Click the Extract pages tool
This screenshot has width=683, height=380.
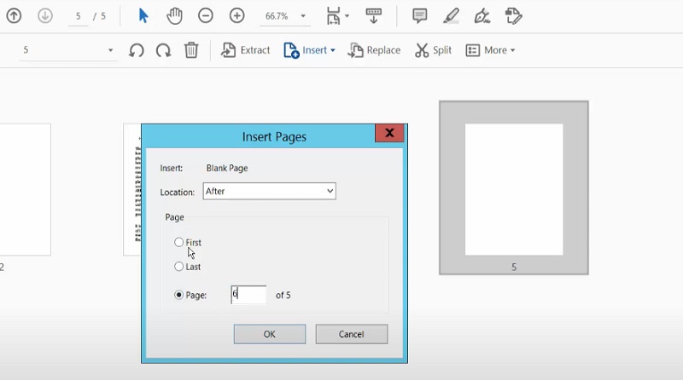click(x=245, y=50)
